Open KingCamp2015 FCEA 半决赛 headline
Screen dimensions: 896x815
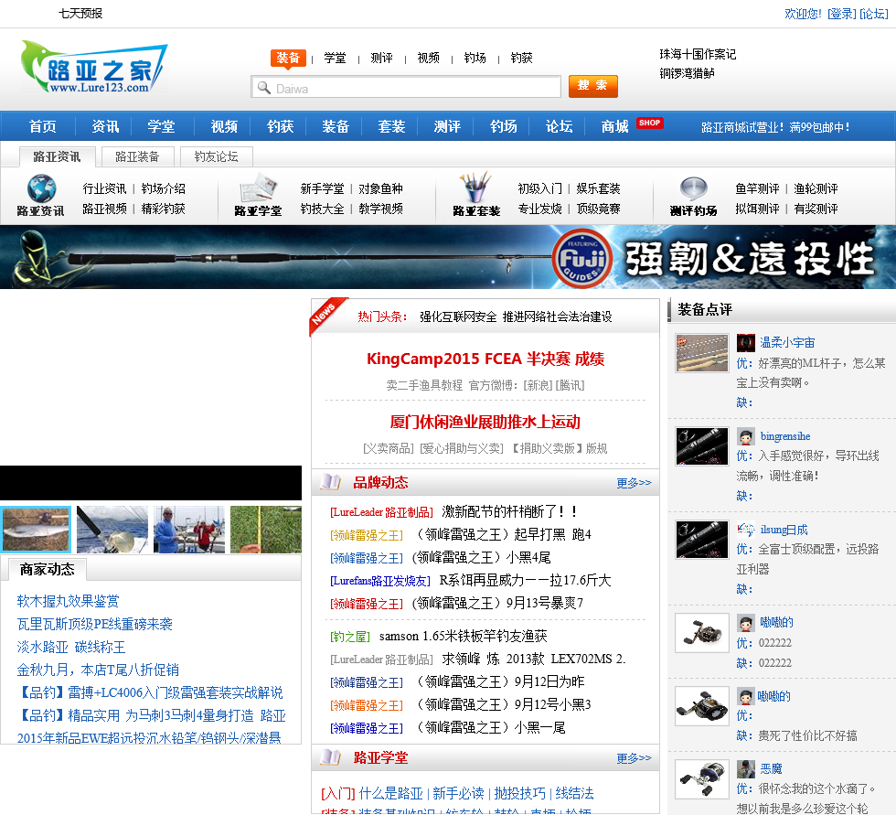[x=485, y=359]
